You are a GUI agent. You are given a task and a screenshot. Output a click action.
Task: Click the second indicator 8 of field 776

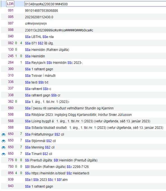click(x=21, y=160)
